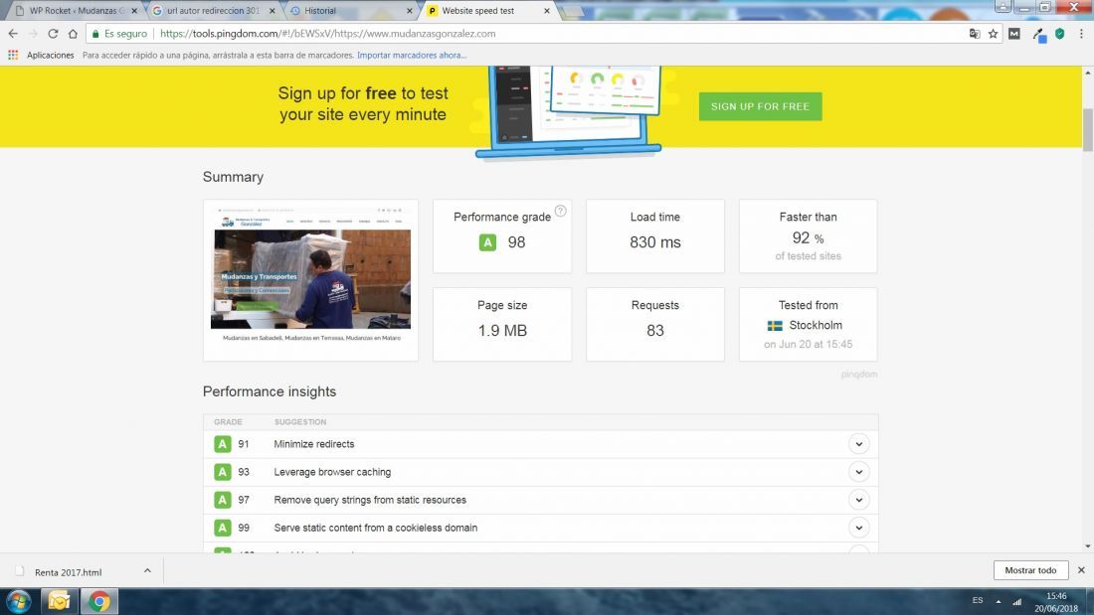Click the Load time 830 ms card
The height and width of the screenshot is (615, 1094).
[655, 235]
